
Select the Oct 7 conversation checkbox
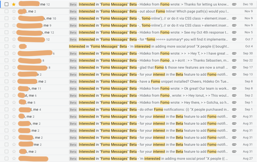tap(6, 39)
